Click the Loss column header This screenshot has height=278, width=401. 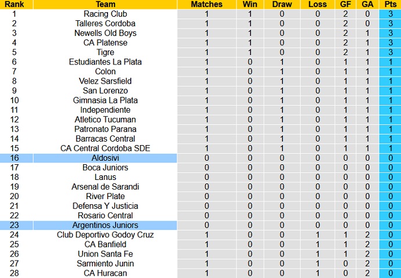coord(317,4)
